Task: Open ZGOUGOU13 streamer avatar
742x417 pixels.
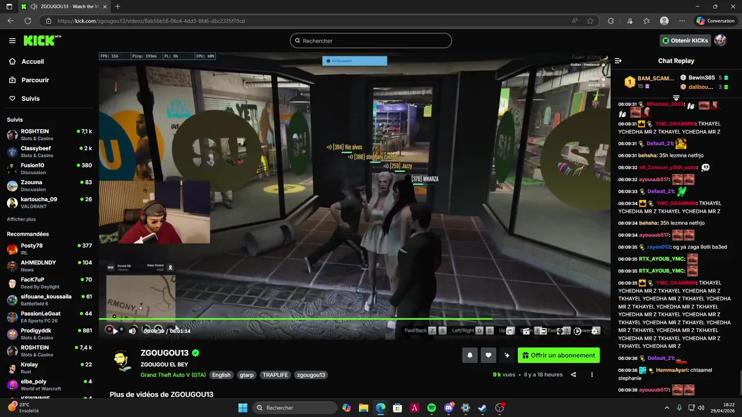Action: (122, 360)
